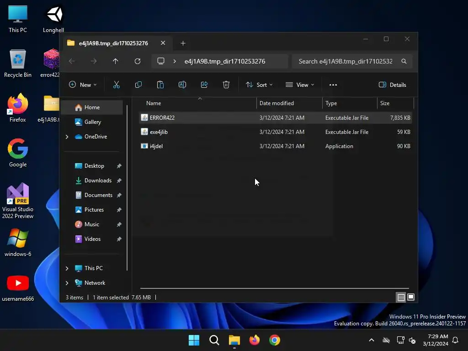Open taskbar Search
468x351 pixels.
(214, 340)
